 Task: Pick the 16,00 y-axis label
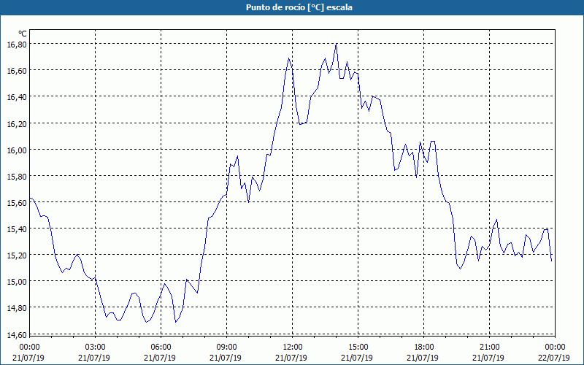[16, 150]
